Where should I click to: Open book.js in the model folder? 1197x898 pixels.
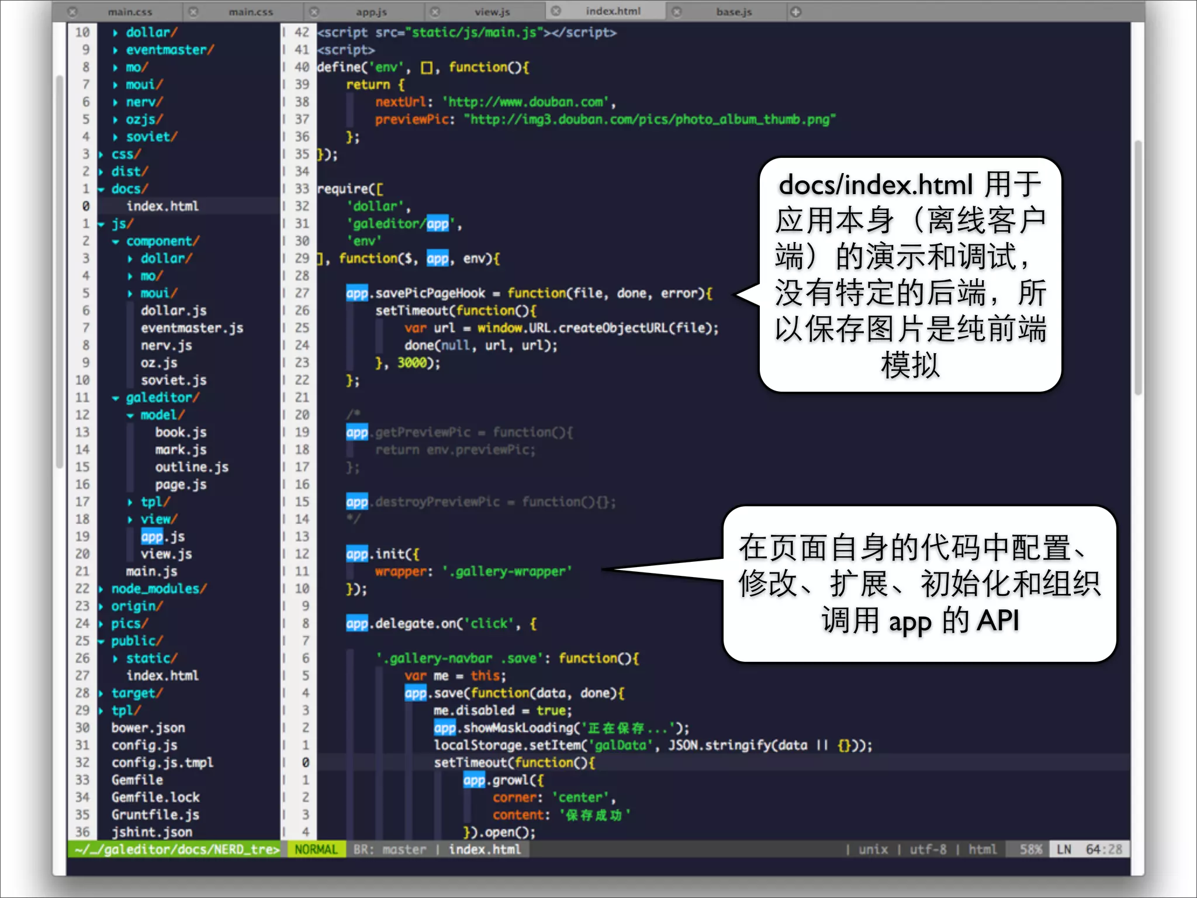[x=181, y=433]
